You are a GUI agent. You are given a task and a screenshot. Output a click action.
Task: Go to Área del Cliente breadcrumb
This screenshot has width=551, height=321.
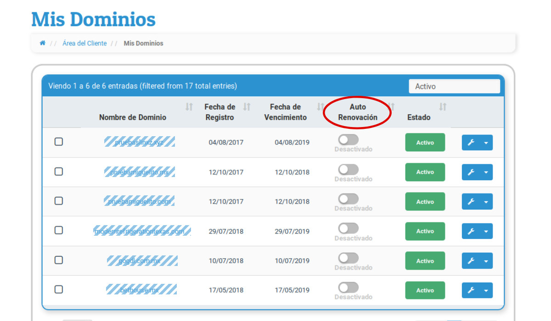point(84,43)
